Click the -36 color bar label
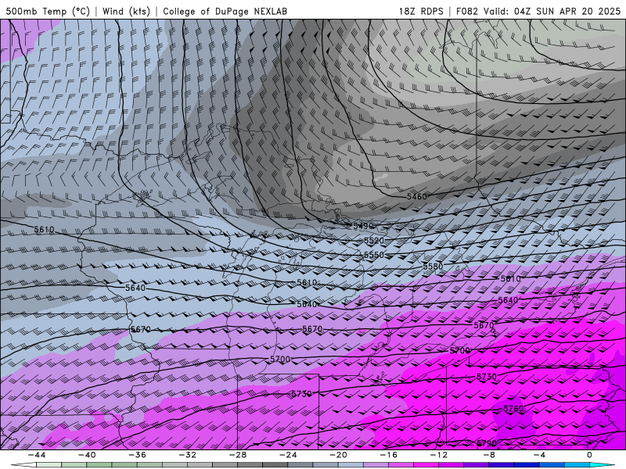This screenshot has height=469, width=626. (137, 455)
